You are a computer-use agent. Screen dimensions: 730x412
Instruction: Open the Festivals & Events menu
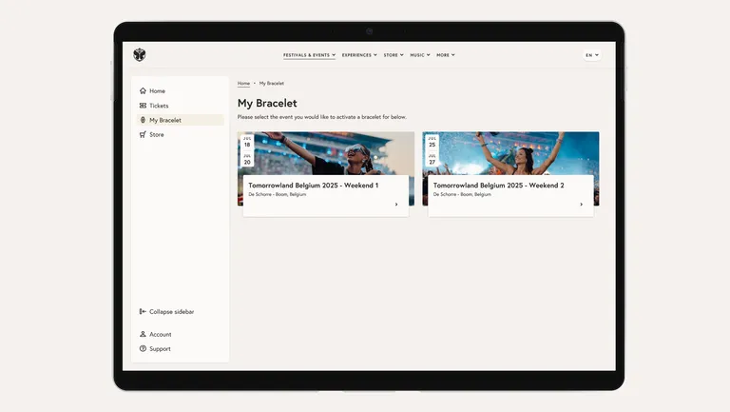click(x=309, y=55)
